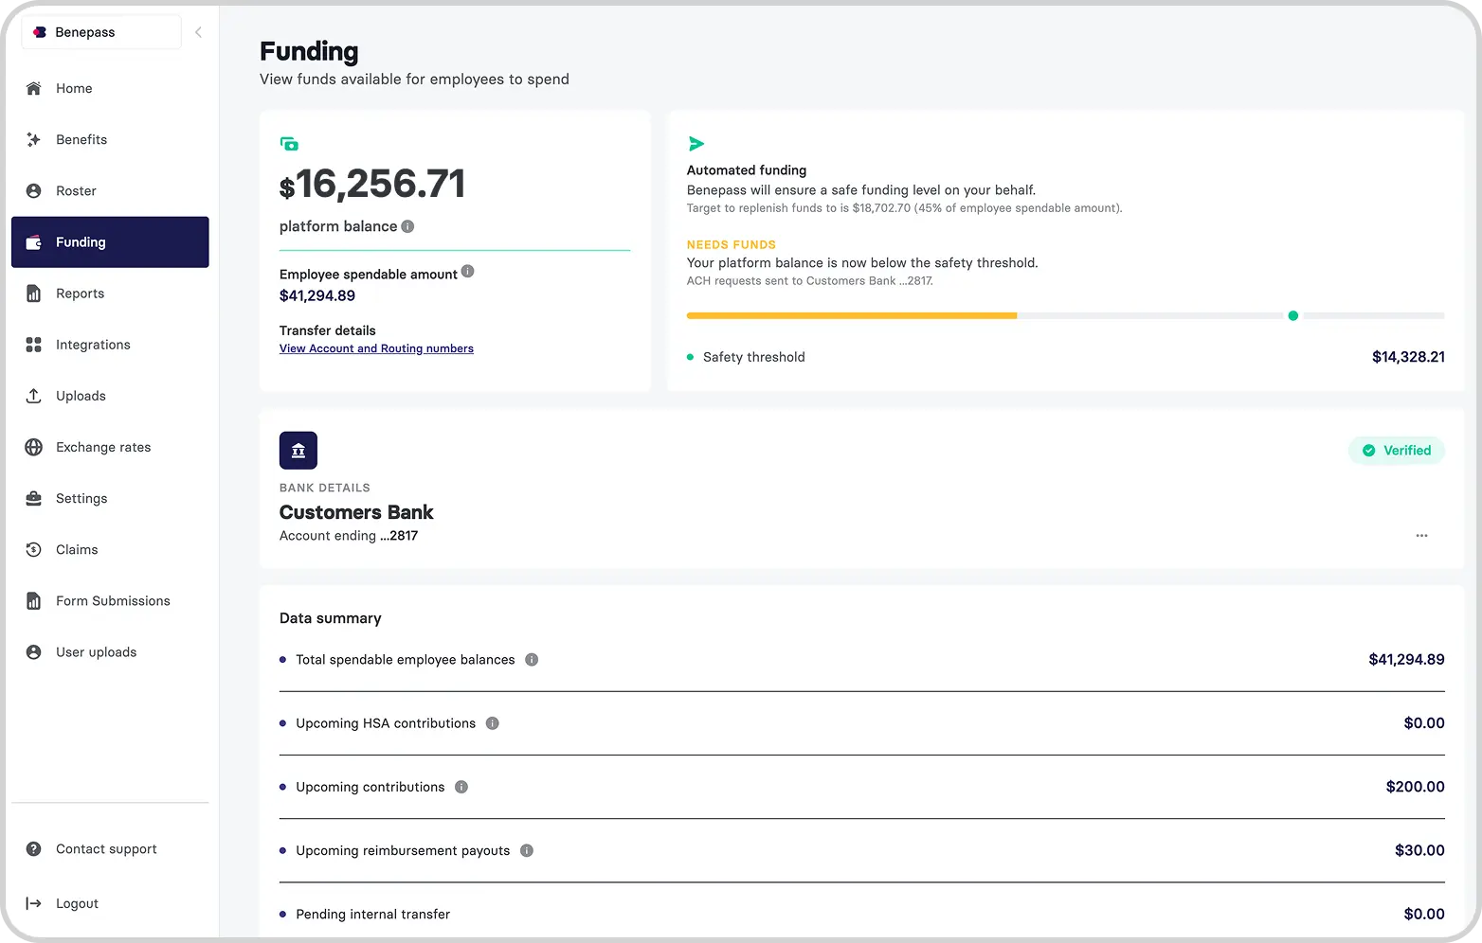Select the Benefits sparkle icon
This screenshot has width=1482, height=943.
click(33, 139)
